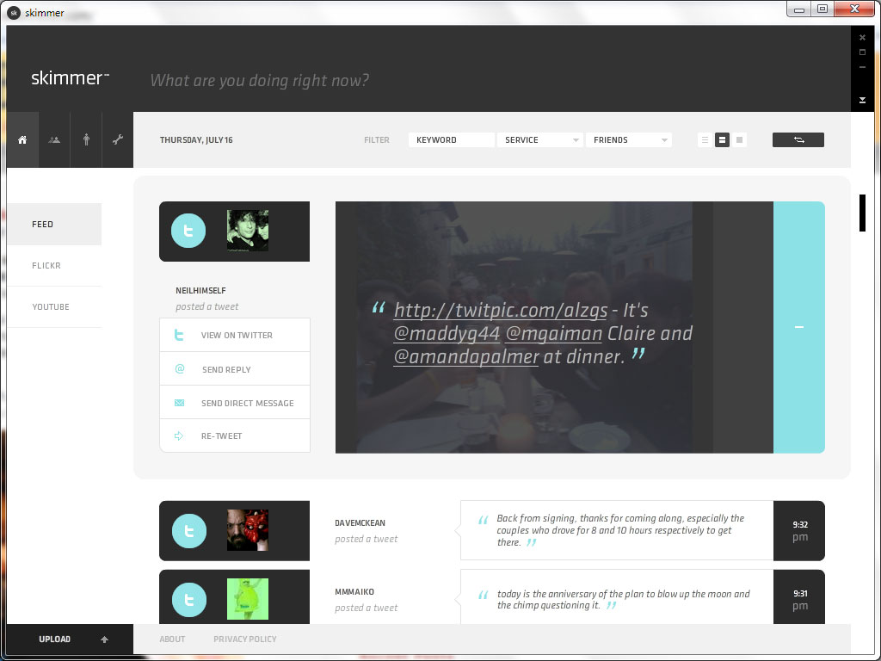Switch to compact list view
The width and height of the screenshot is (881, 661).
pos(705,139)
